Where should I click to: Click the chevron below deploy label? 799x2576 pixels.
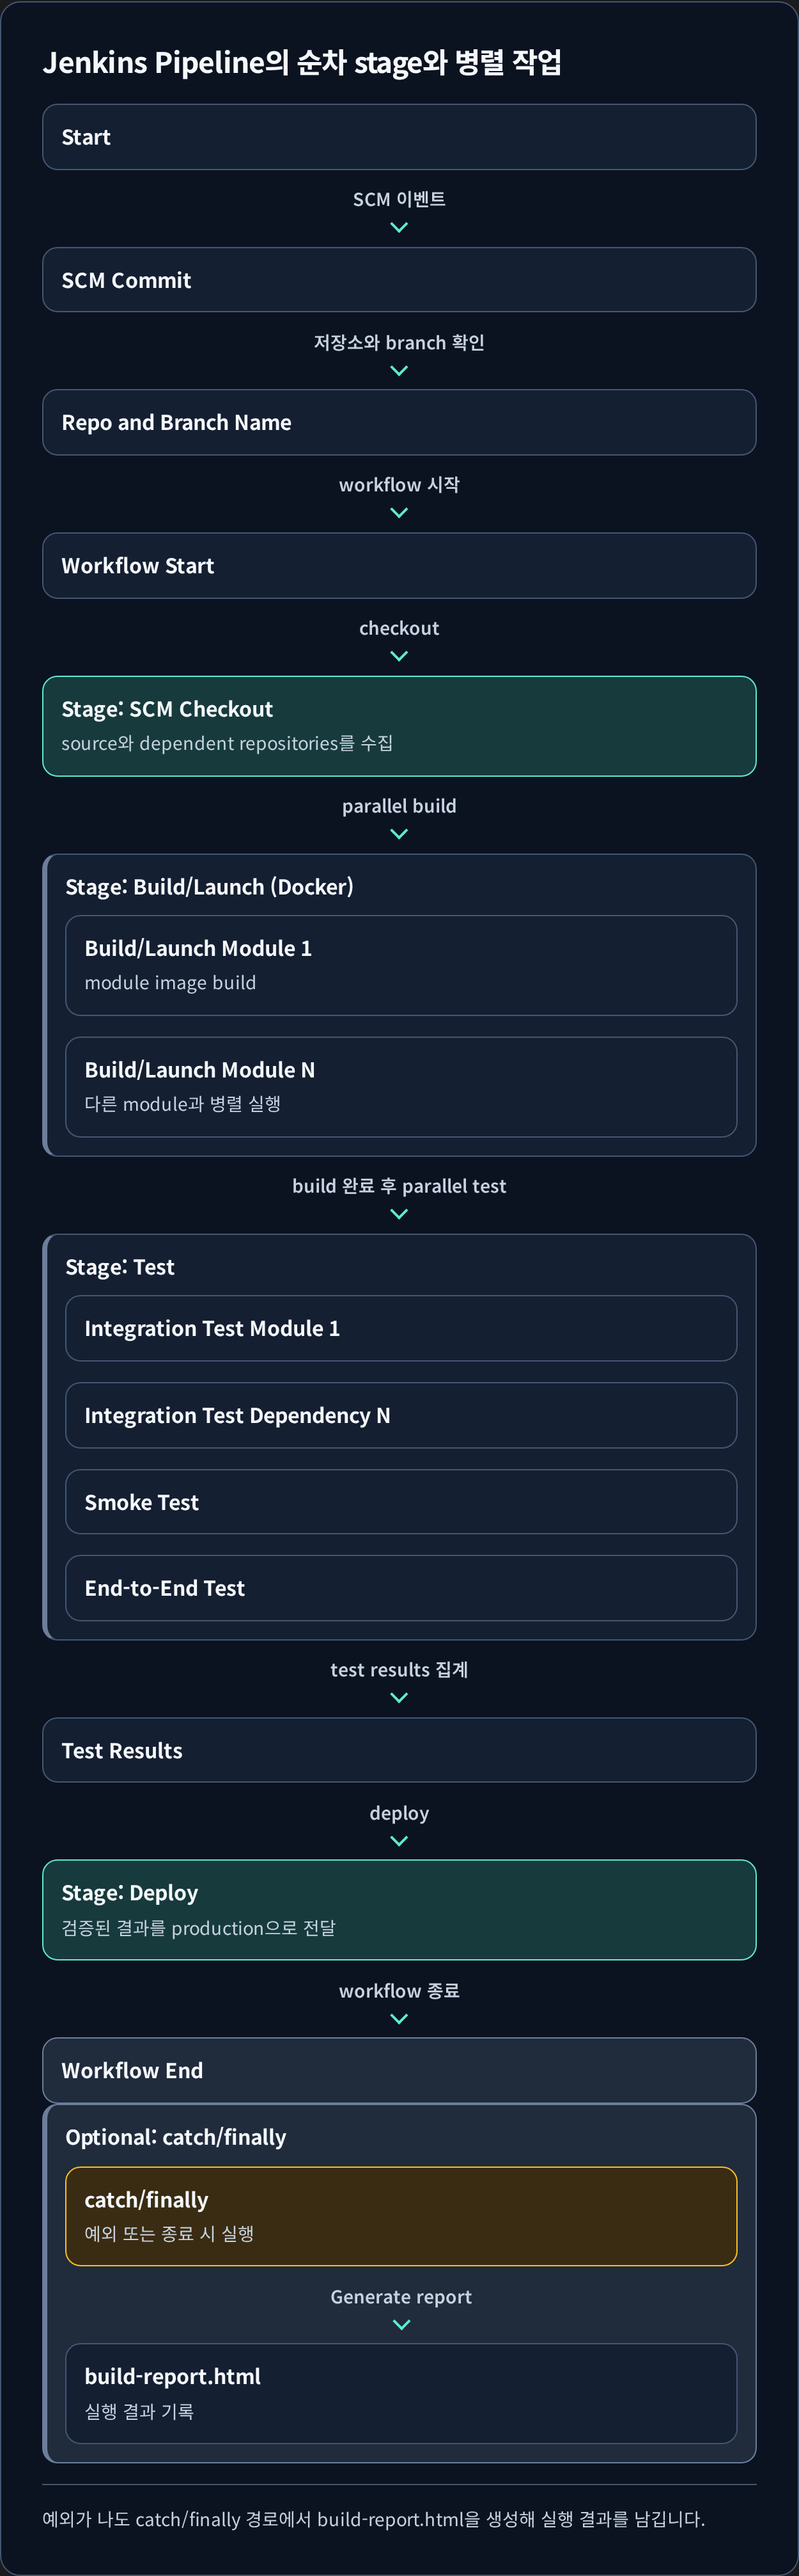398,1842
